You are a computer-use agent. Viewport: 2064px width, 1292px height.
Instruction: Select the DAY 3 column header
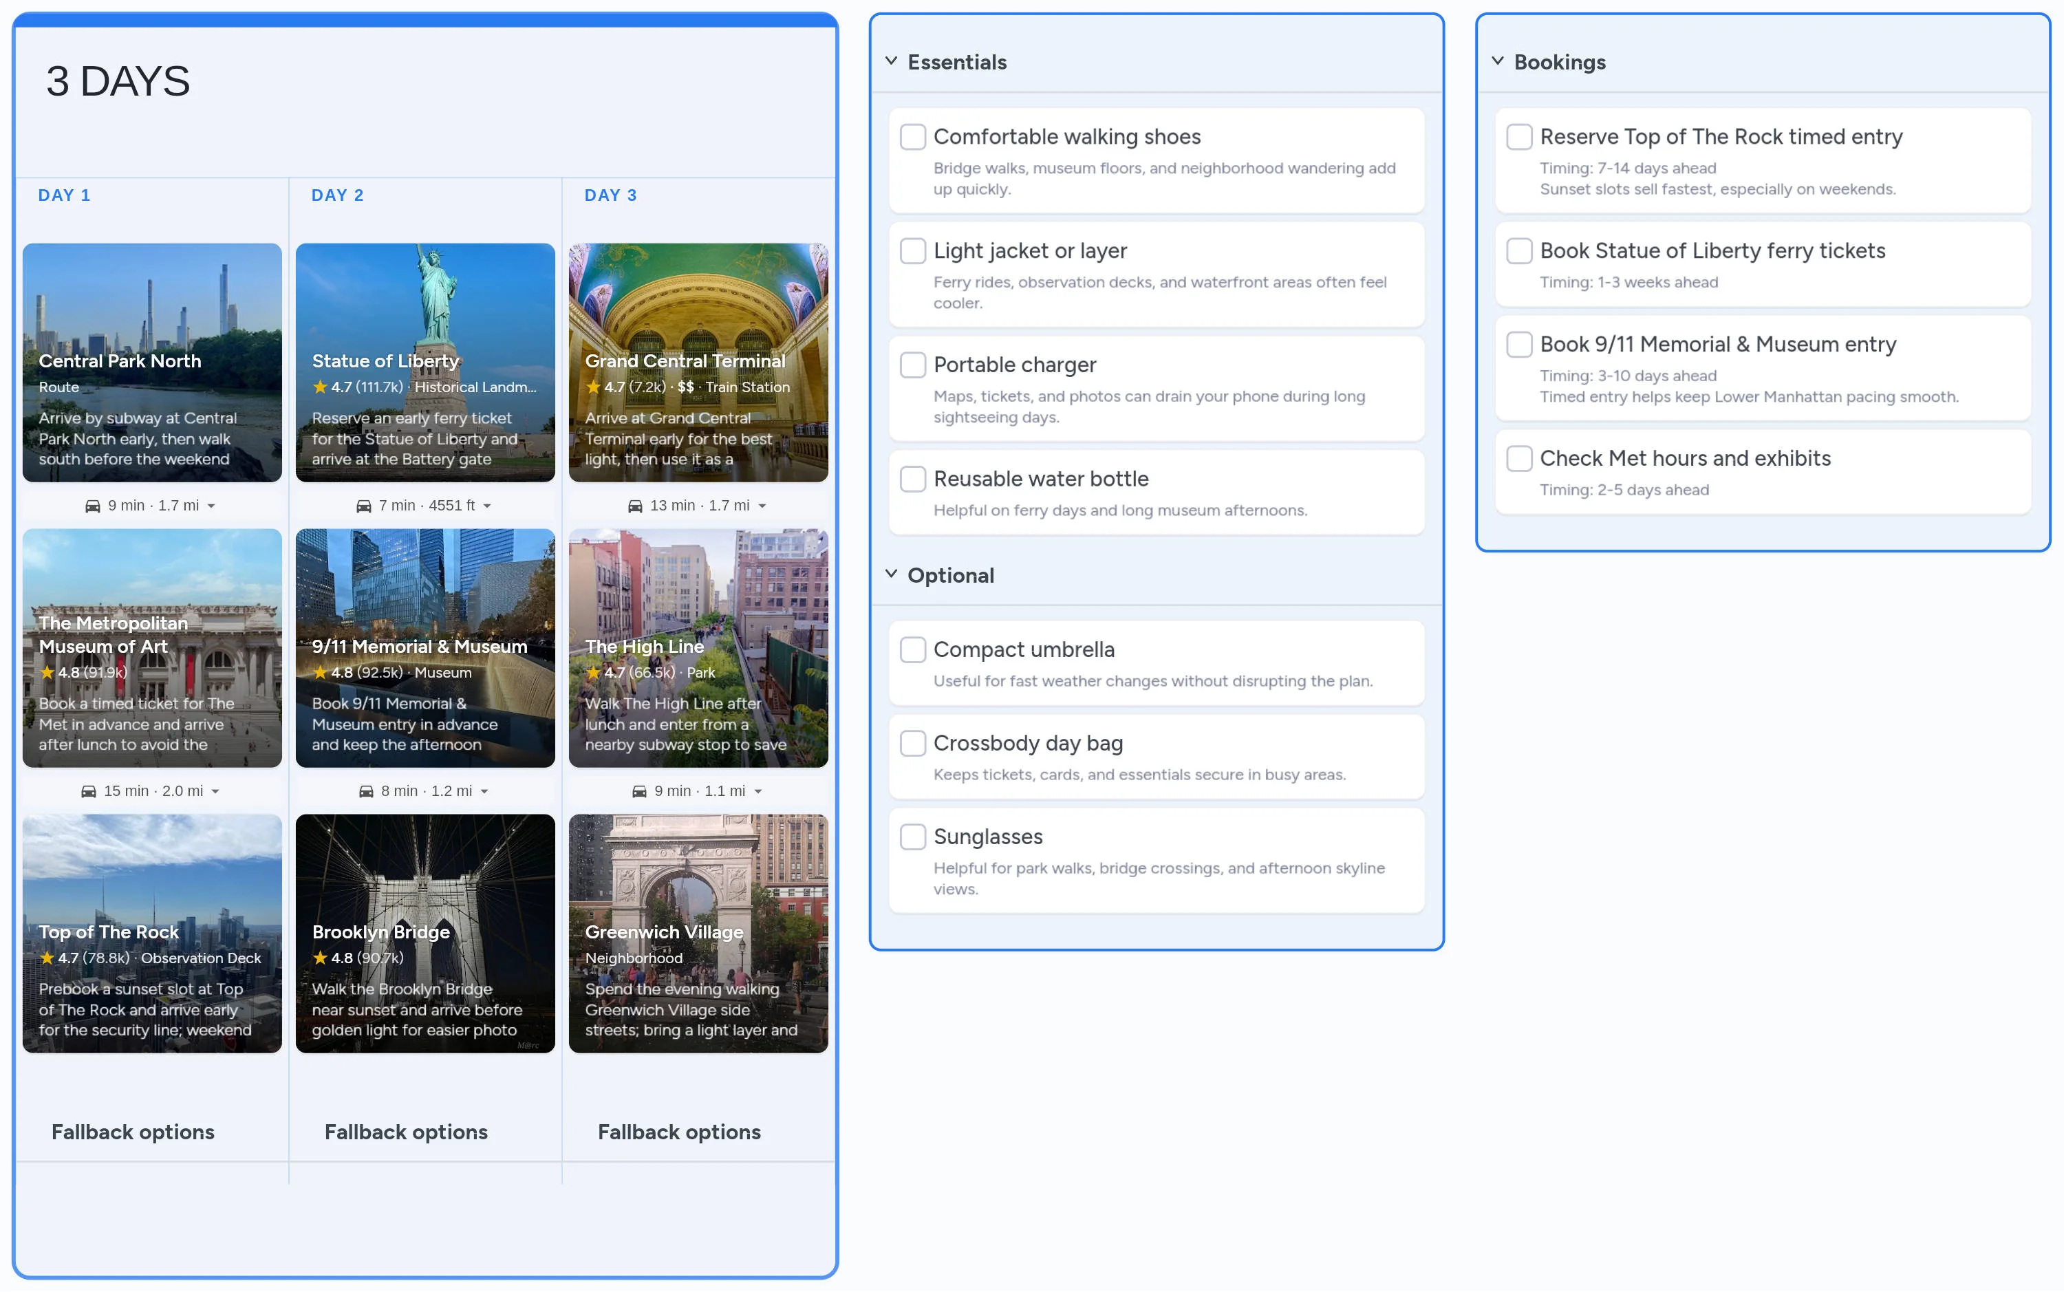point(610,195)
